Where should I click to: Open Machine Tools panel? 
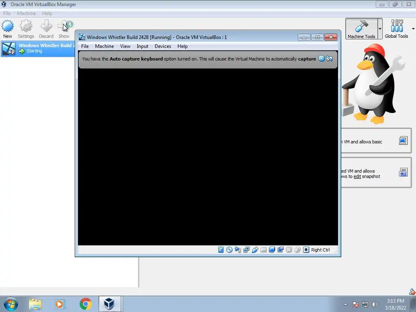tap(361, 29)
